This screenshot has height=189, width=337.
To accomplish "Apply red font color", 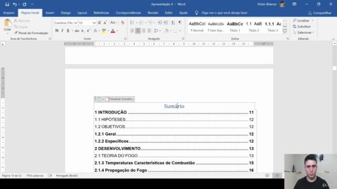I will coord(113,30).
